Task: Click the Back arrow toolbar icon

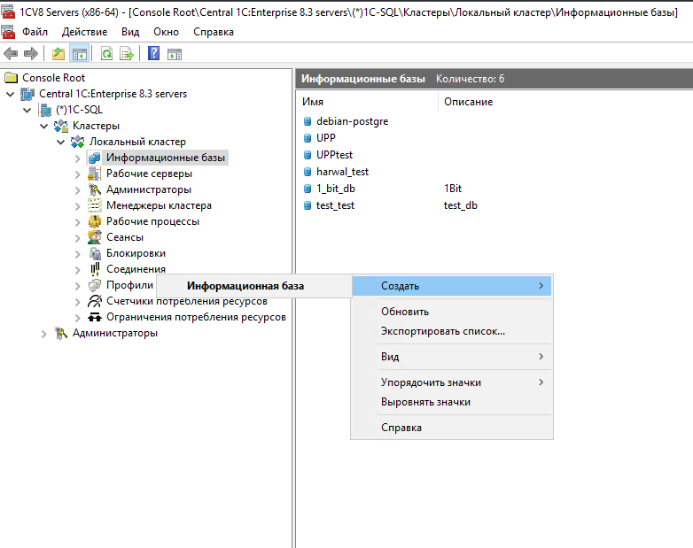Action: pyautogui.click(x=11, y=54)
